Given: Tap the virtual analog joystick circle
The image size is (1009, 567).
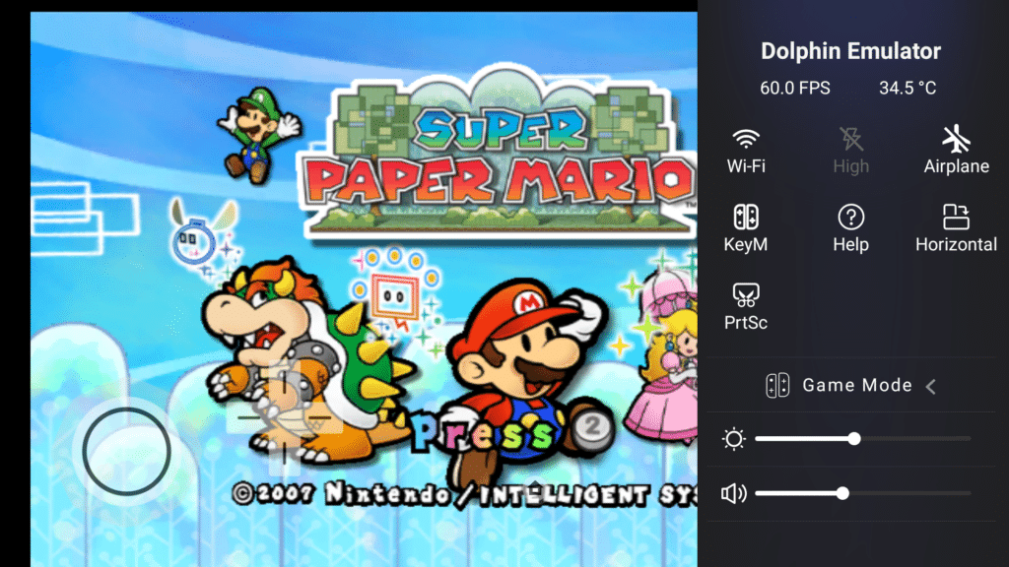Looking at the screenshot, I should (126, 452).
